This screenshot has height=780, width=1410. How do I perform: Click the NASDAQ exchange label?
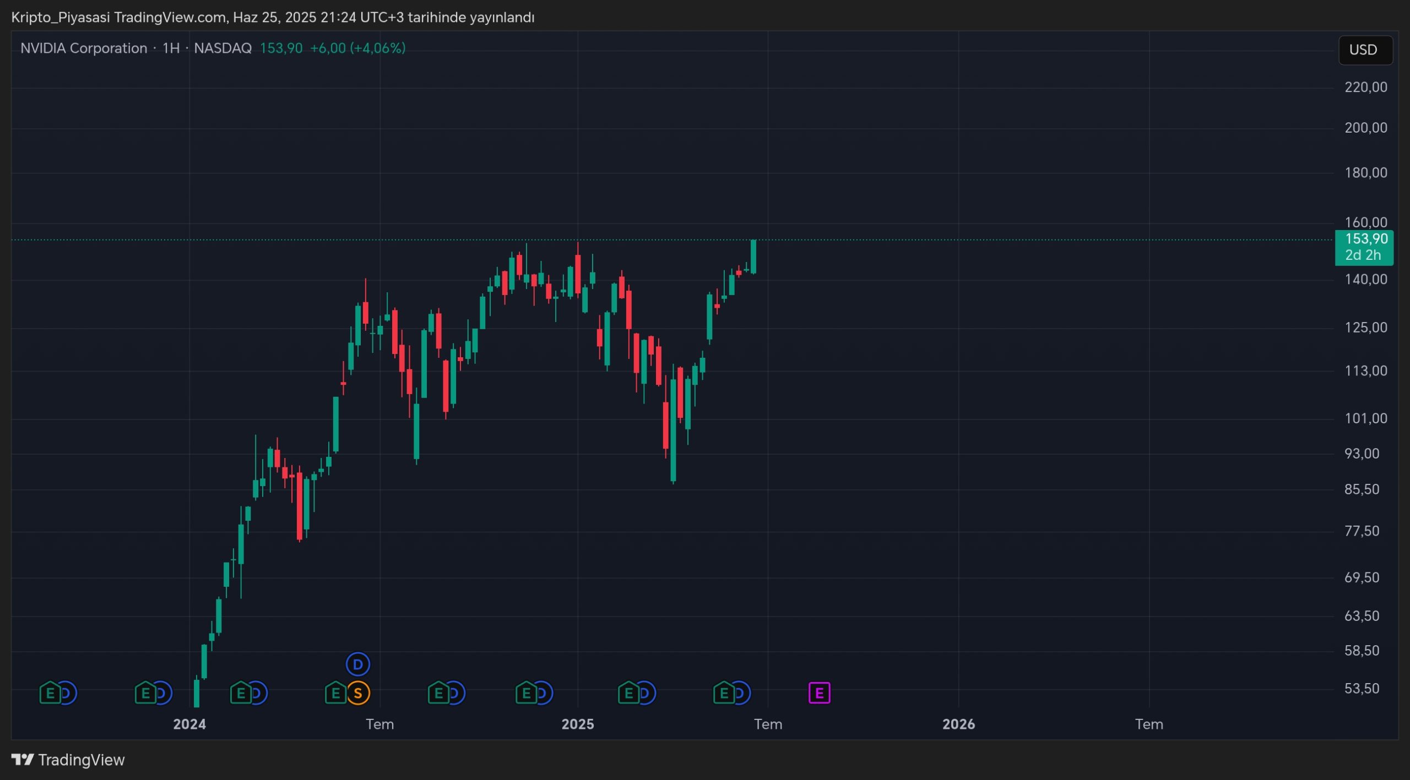(x=223, y=48)
